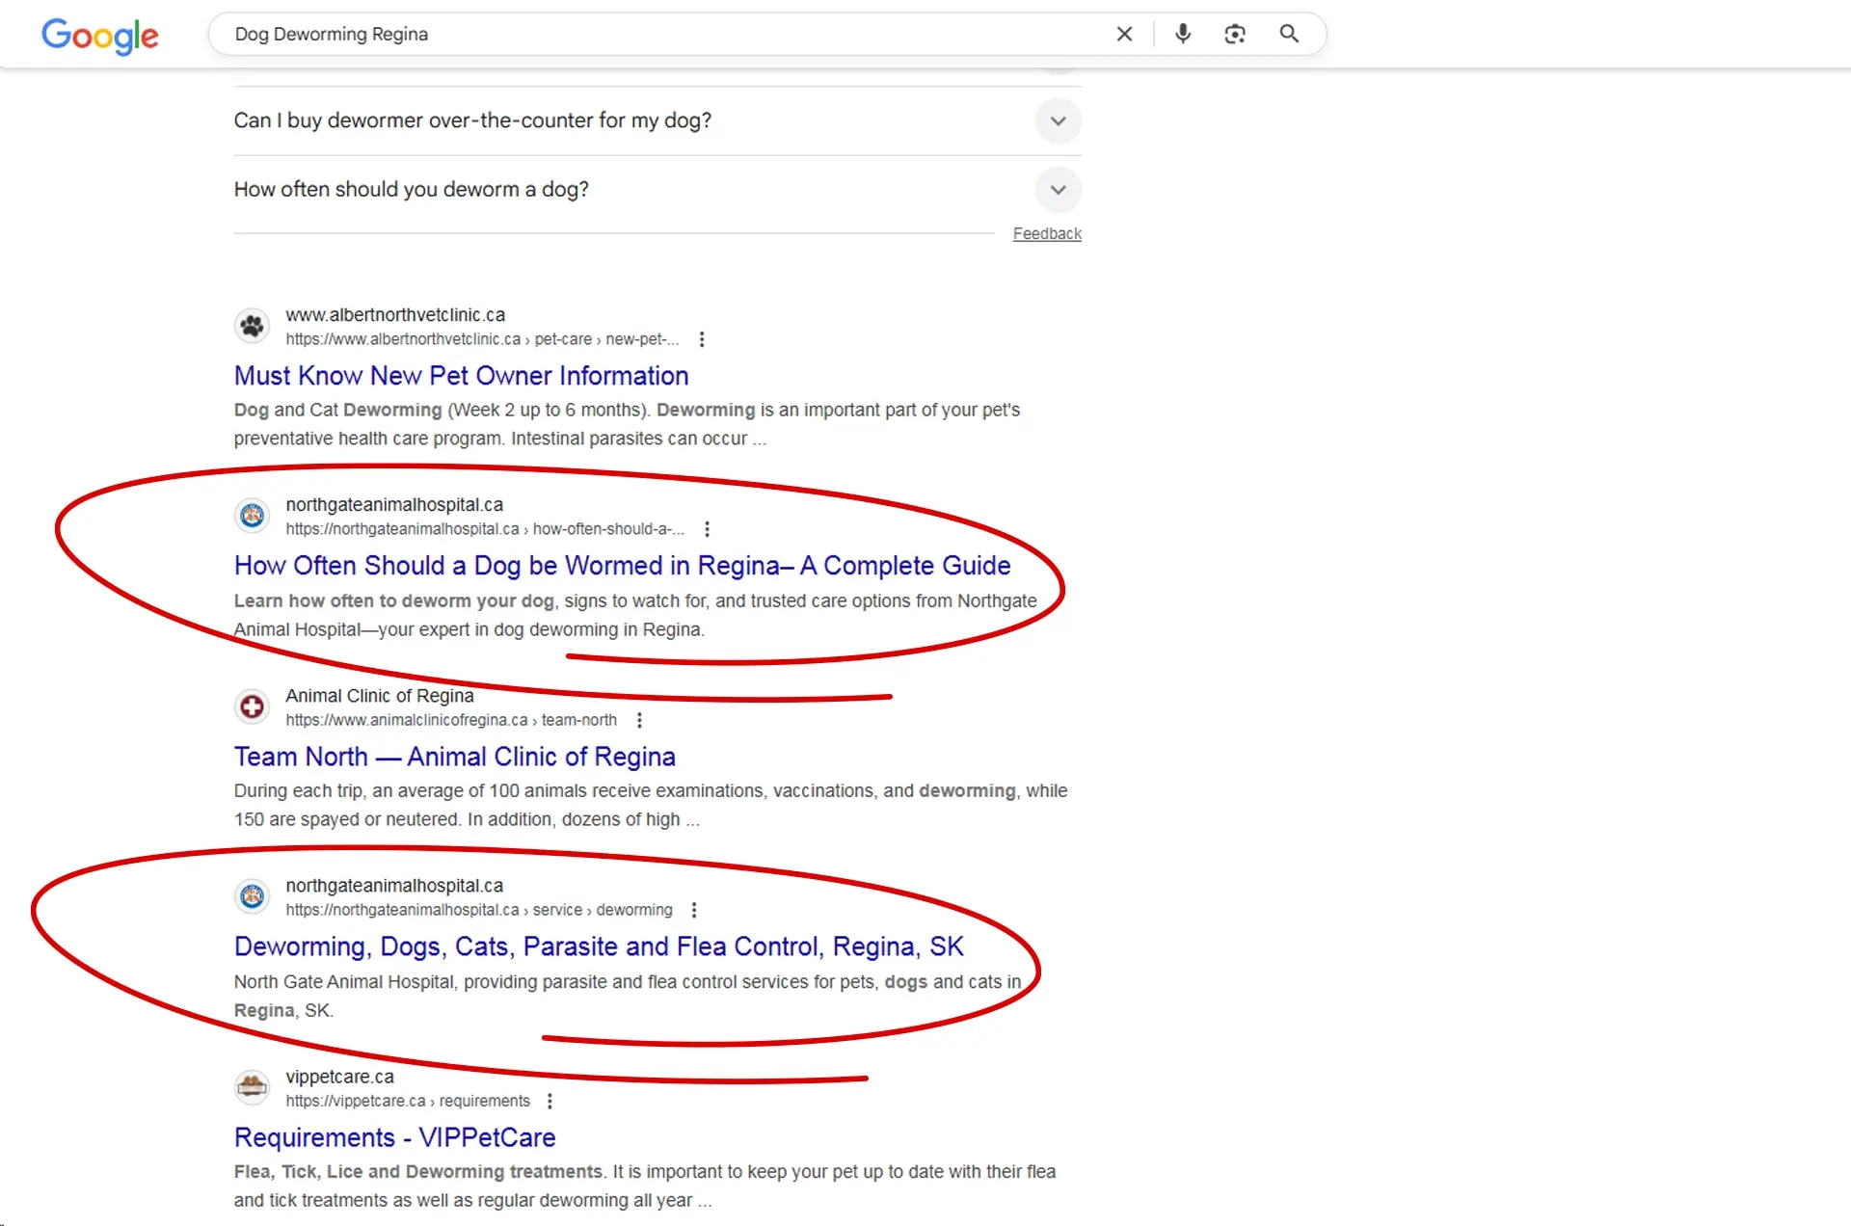Clear the search box with the X icon

[1124, 35]
